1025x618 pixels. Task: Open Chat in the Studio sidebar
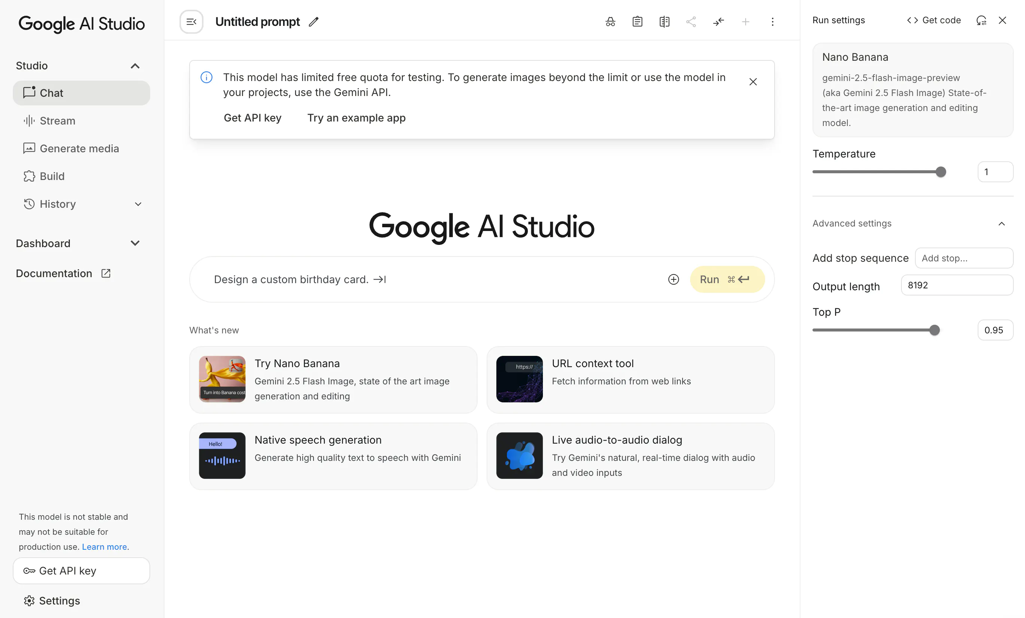pos(81,93)
